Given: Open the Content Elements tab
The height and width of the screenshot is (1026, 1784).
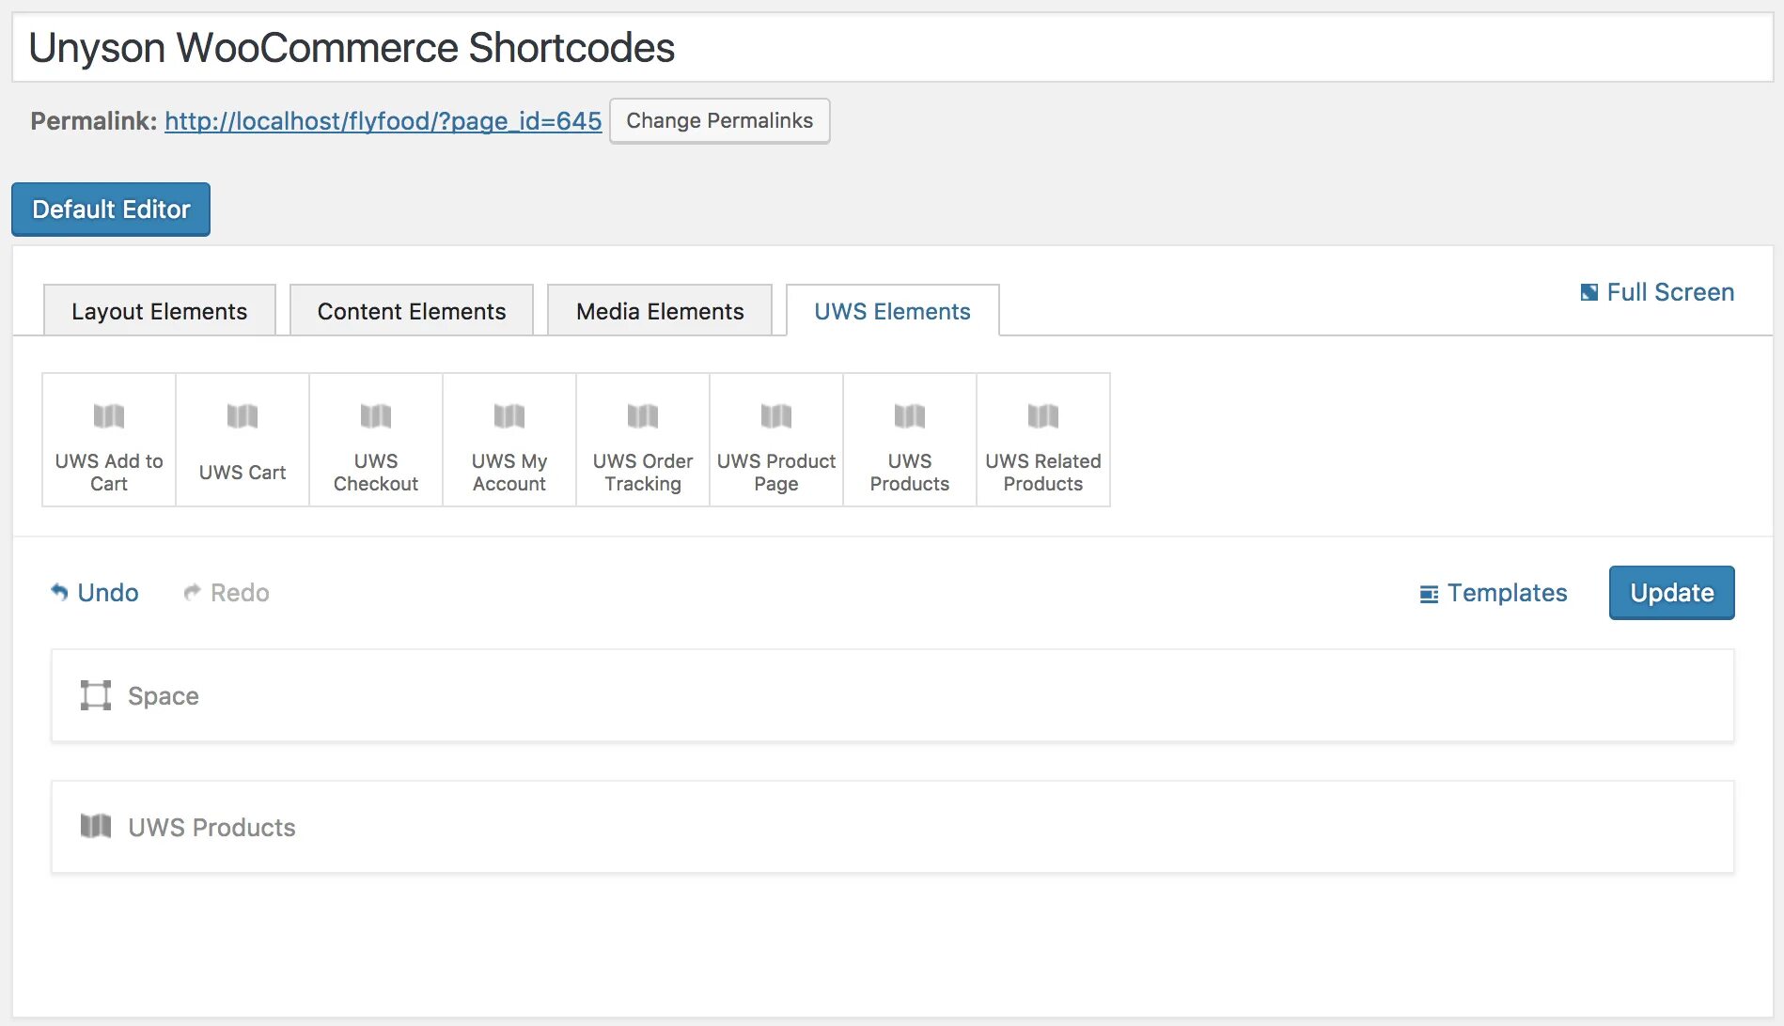Looking at the screenshot, I should [412, 310].
